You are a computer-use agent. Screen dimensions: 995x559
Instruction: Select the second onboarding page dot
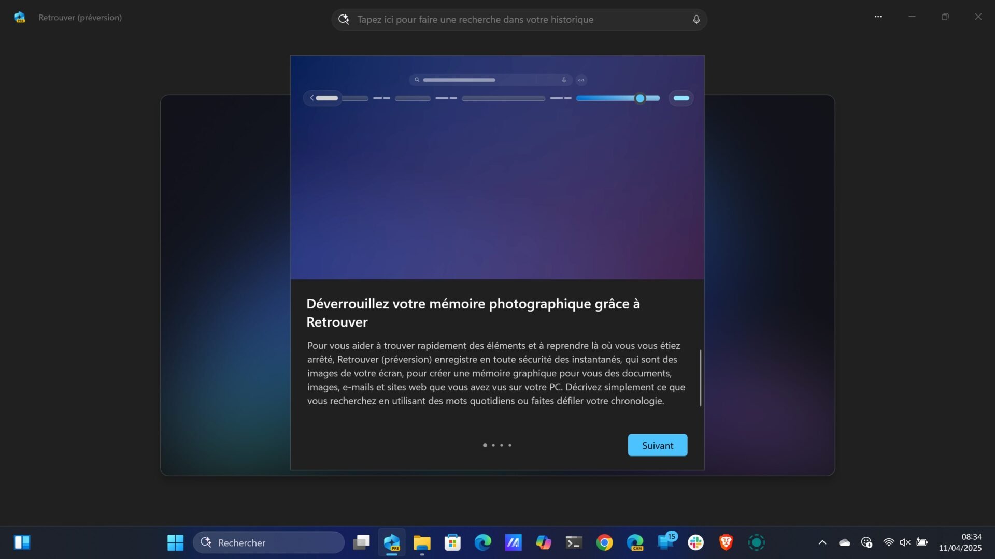(493, 445)
